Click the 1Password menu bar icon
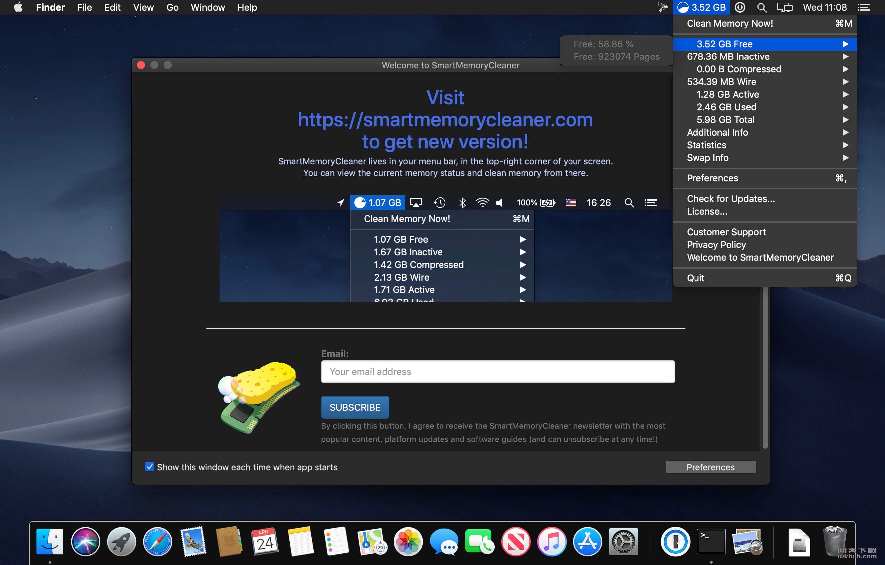Viewport: 885px width, 565px height. click(x=740, y=7)
